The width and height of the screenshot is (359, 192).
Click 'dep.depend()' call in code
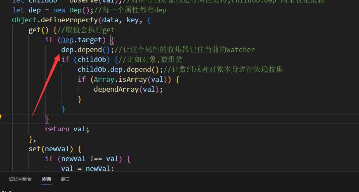tap(86, 50)
